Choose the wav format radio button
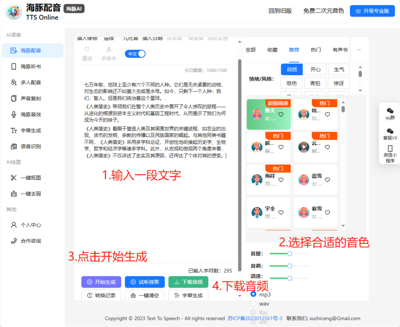Viewport: 400px width, 327px height. click(253, 304)
